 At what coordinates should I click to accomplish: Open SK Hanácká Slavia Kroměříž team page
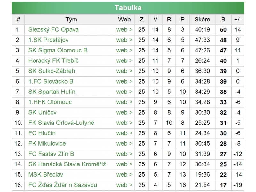67,164
